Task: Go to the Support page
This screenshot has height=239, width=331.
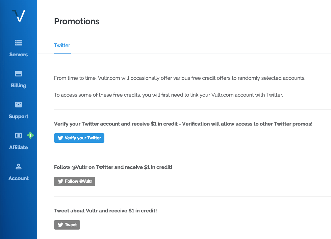Action: click(x=18, y=116)
